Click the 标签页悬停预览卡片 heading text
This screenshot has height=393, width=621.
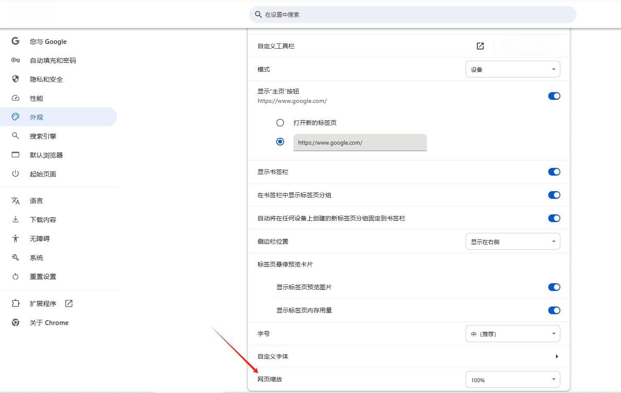coord(285,264)
